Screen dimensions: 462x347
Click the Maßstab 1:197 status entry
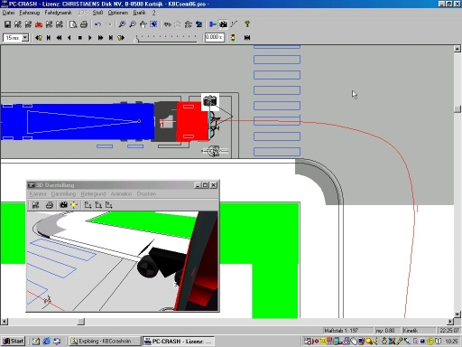point(347,331)
